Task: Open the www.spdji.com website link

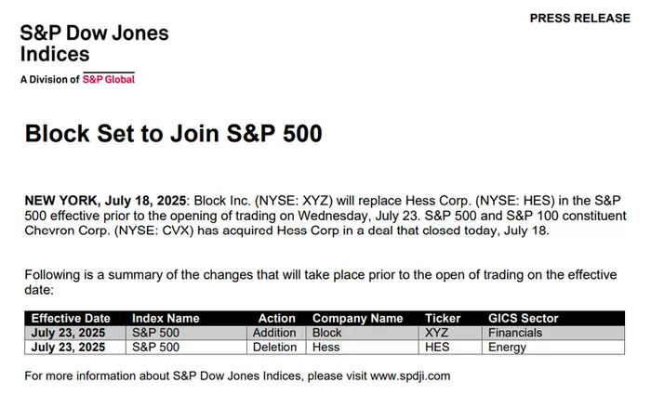Action: tap(409, 376)
